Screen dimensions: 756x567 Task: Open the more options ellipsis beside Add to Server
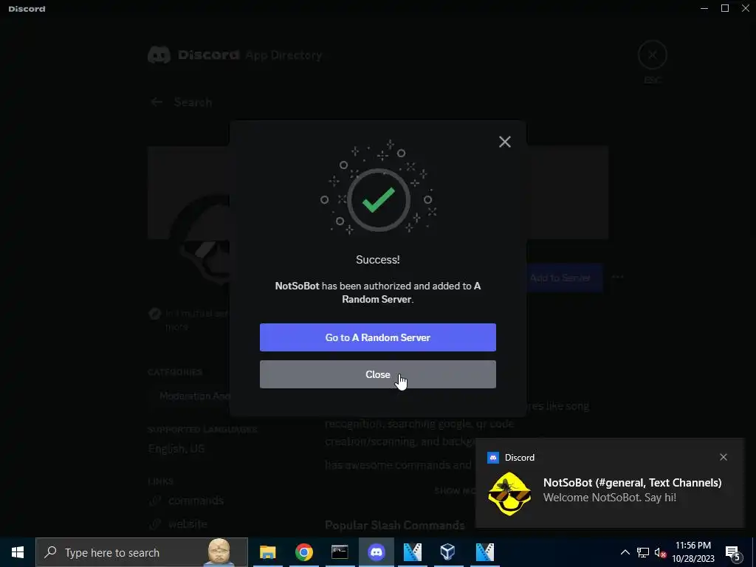(x=618, y=278)
